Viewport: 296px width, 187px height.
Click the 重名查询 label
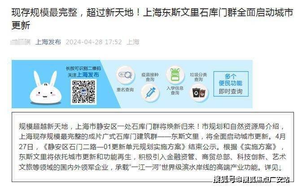pyautogui.click(x=125, y=89)
